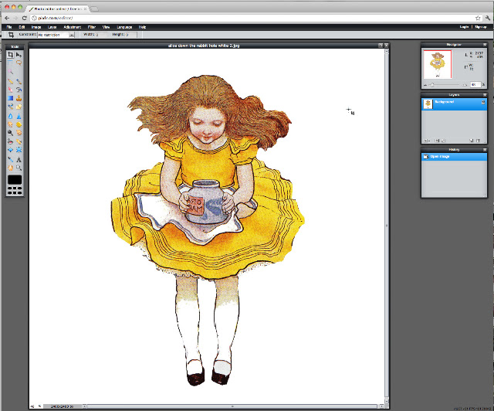Select the Sponge tool

[x=19, y=124]
